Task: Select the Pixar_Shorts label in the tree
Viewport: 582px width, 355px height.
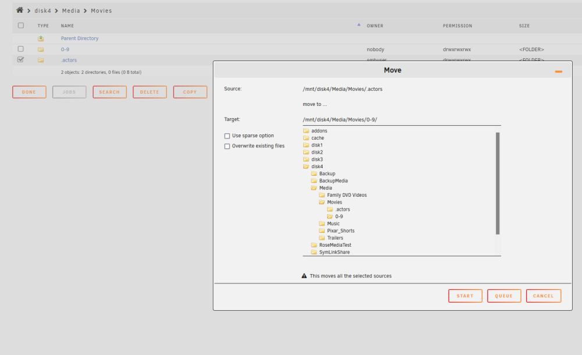Action: tap(340, 230)
